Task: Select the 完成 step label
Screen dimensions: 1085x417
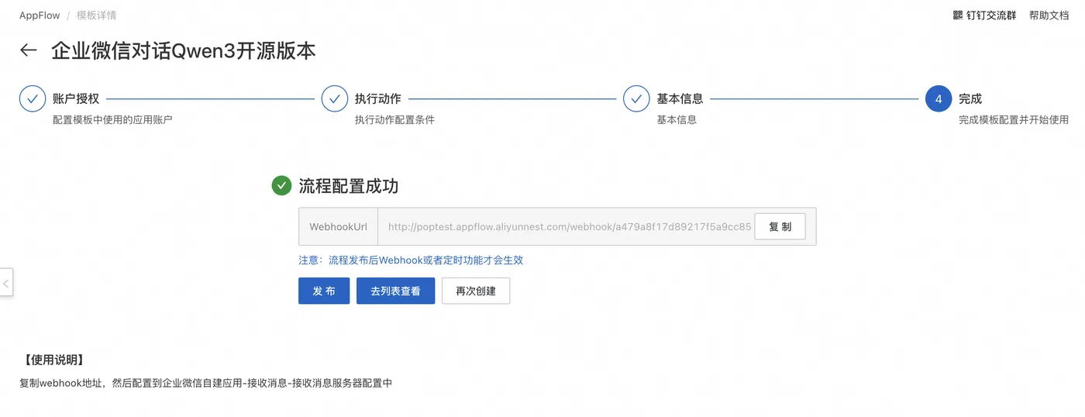Action: tap(970, 99)
